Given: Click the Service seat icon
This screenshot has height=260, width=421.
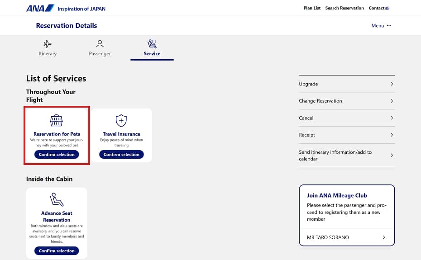Looking at the screenshot, I should click(152, 44).
